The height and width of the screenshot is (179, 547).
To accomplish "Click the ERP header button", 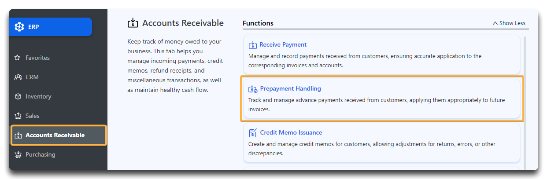I will [x=50, y=27].
